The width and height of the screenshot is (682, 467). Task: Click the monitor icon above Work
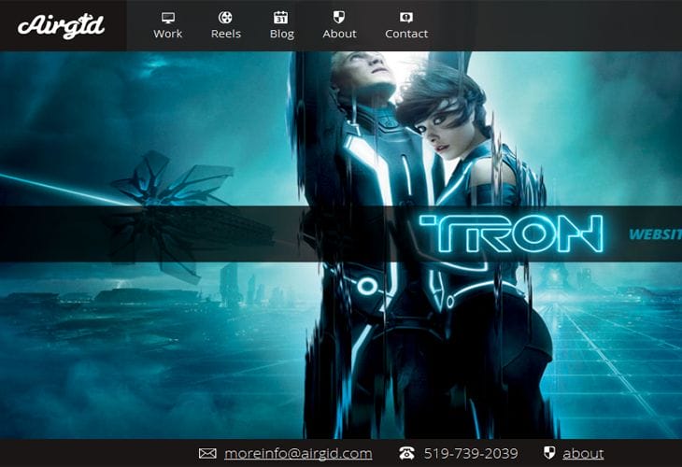tap(168, 18)
